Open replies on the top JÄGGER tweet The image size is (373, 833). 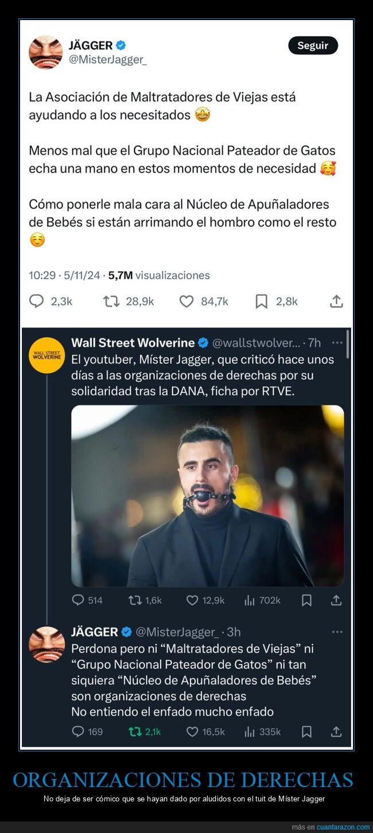point(37,301)
